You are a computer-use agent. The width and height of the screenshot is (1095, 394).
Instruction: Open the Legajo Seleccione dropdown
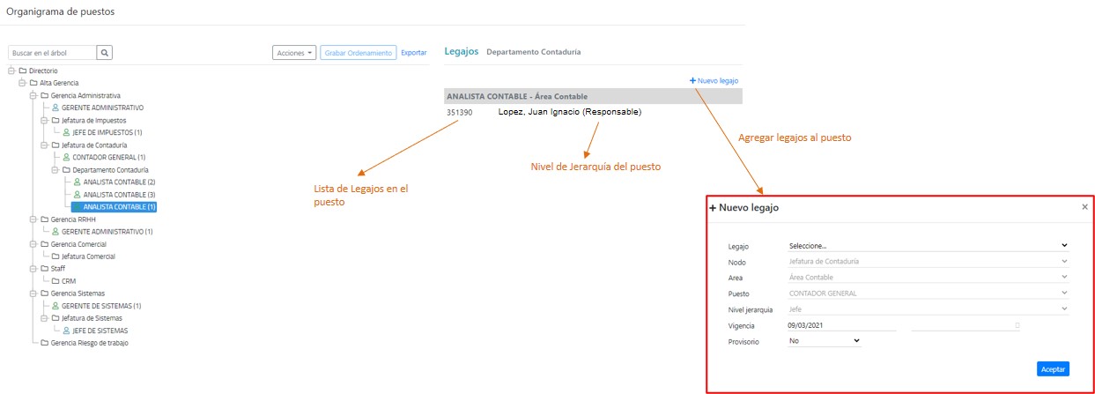tap(928, 245)
